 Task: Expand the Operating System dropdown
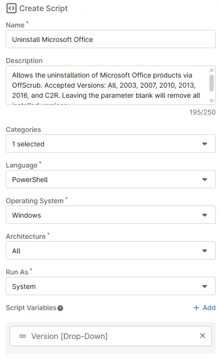click(x=110, y=215)
